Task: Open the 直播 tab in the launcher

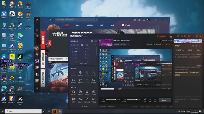Action: point(112,25)
